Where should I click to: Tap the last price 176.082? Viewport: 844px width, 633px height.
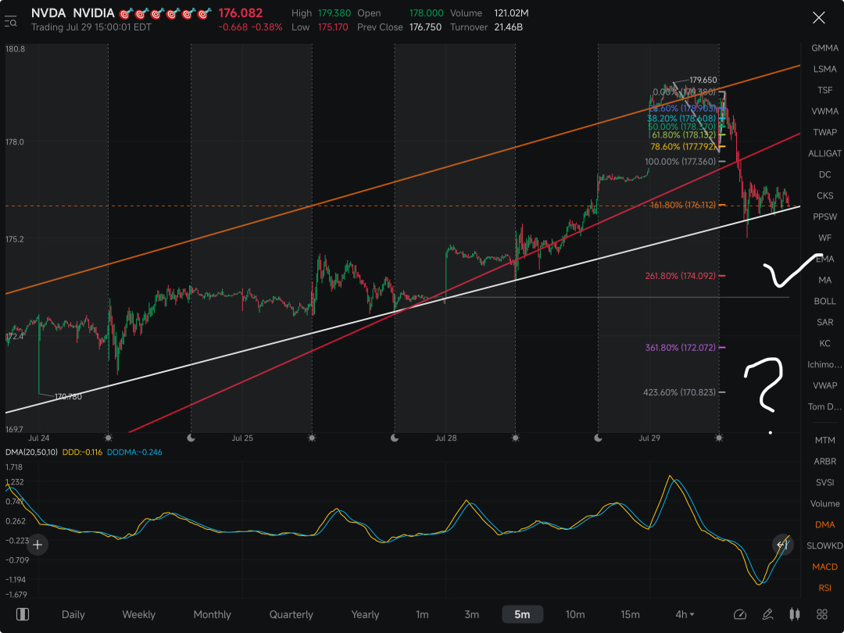tap(241, 13)
